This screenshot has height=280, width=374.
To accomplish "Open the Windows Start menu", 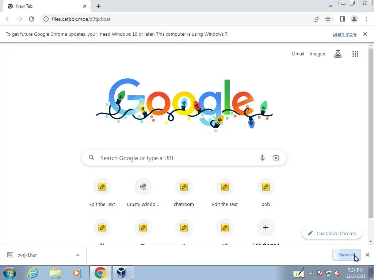I will point(10,273).
